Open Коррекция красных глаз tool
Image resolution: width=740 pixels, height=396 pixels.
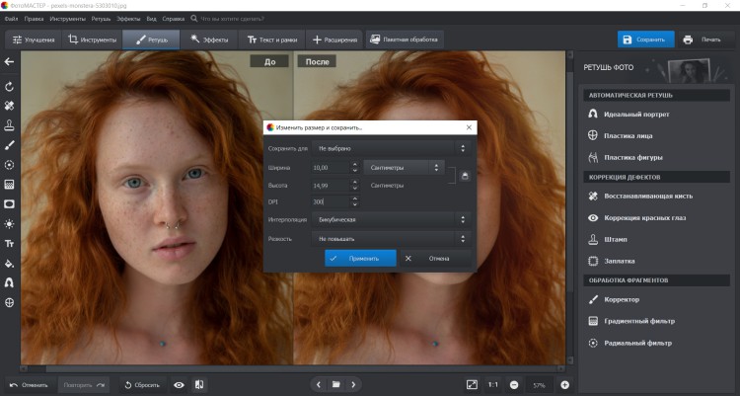click(x=642, y=216)
